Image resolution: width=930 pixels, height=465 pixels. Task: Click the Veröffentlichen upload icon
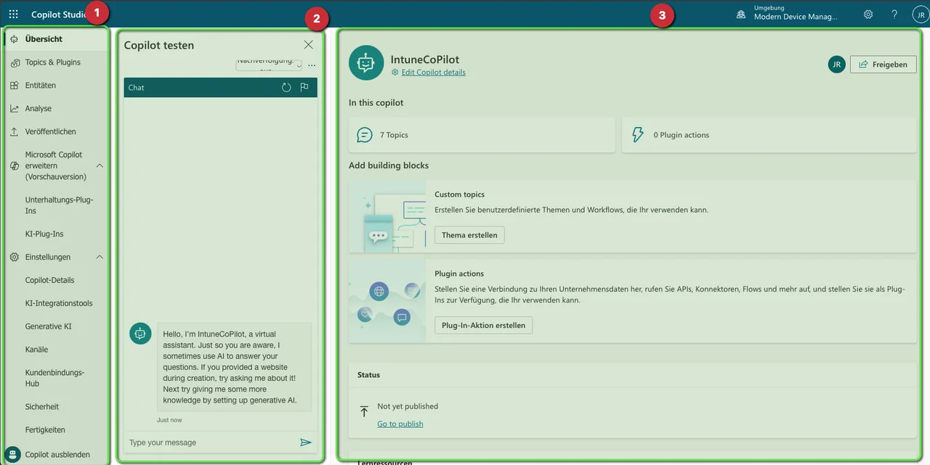pos(15,132)
